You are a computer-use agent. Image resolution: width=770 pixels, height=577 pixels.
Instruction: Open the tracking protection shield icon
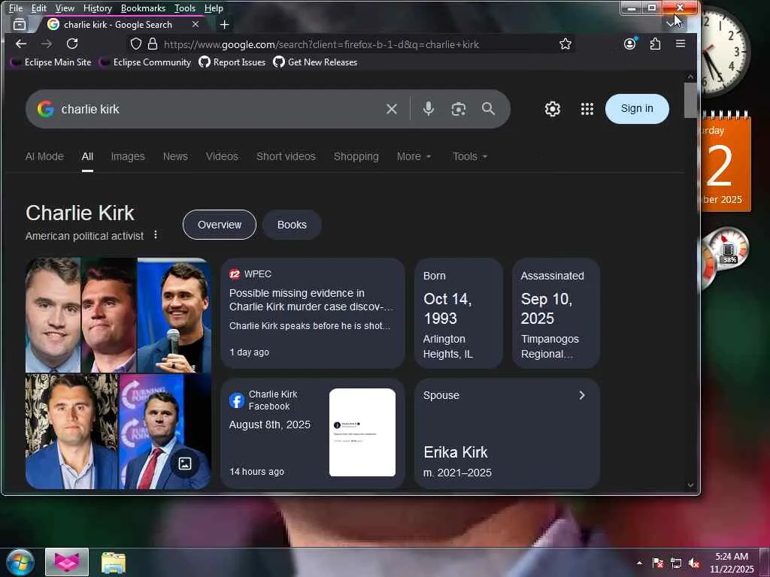(136, 44)
